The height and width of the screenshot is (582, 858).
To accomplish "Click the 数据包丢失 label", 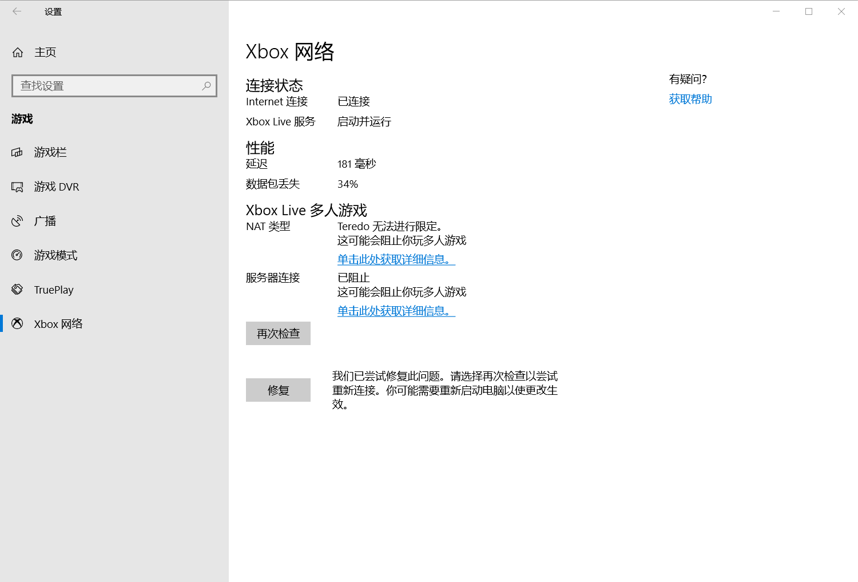I will (x=273, y=184).
